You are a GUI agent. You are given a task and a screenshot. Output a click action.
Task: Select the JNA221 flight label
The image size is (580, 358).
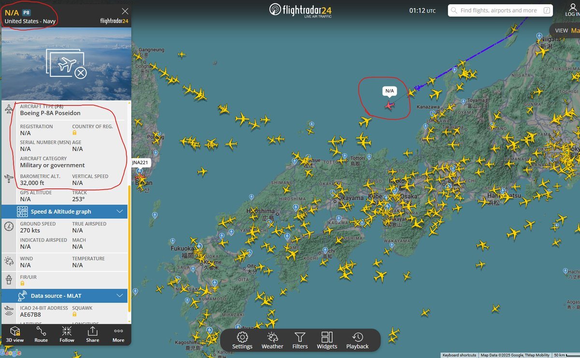click(141, 163)
